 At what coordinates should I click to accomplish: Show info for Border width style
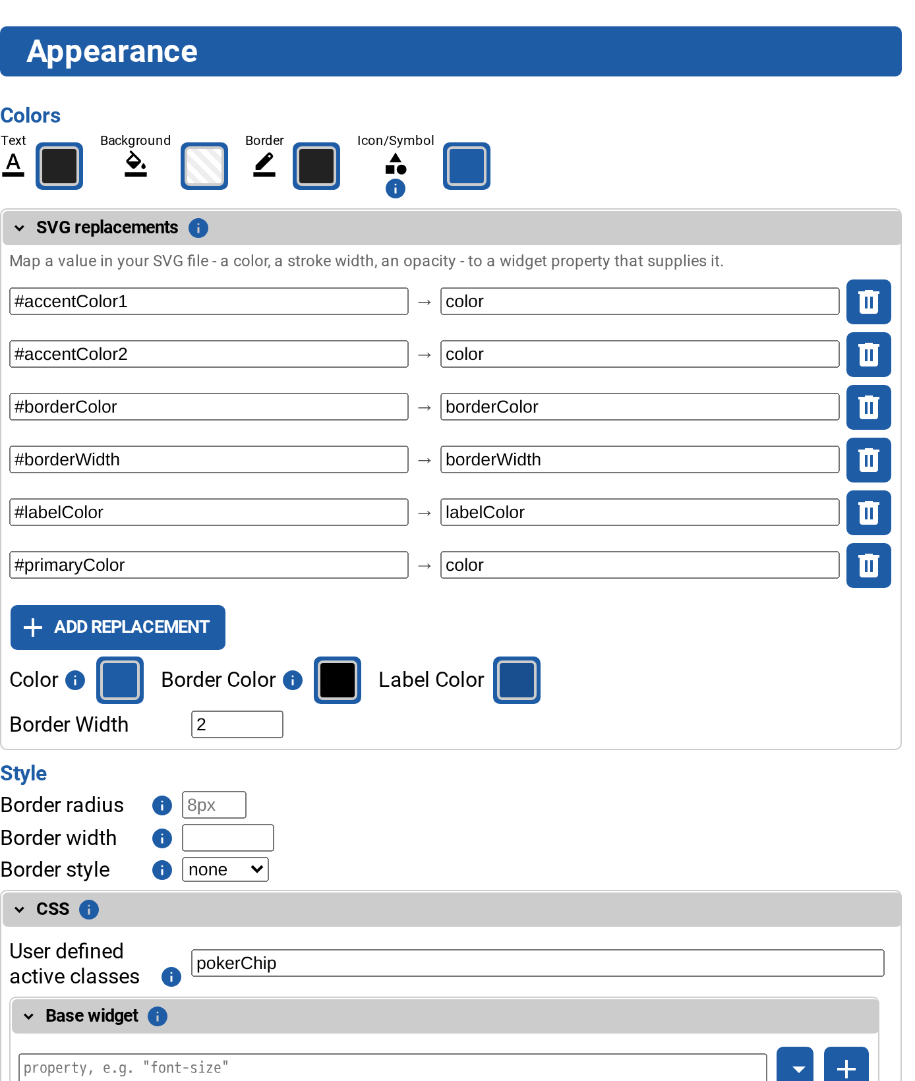click(x=162, y=838)
